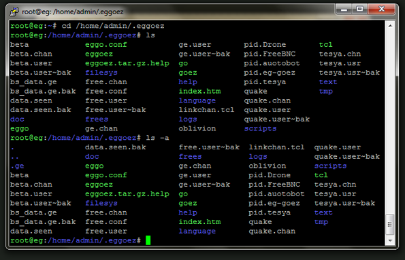Minimize the root@eg terminal window

click(344, 10)
